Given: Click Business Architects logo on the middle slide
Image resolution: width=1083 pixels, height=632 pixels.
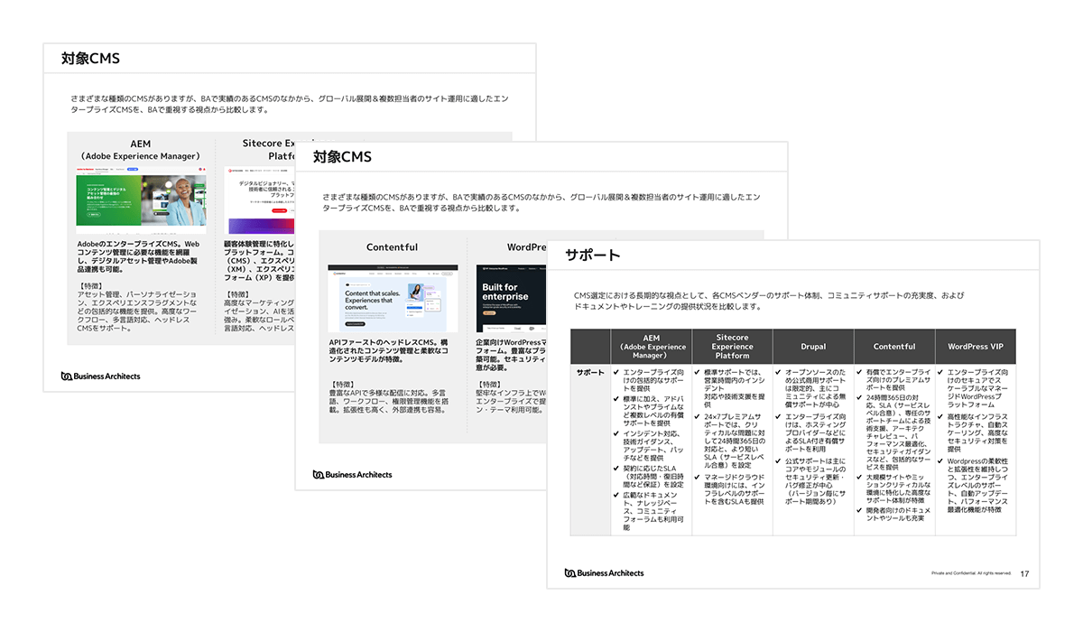Looking at the screenshot, I should click(353, 474).
